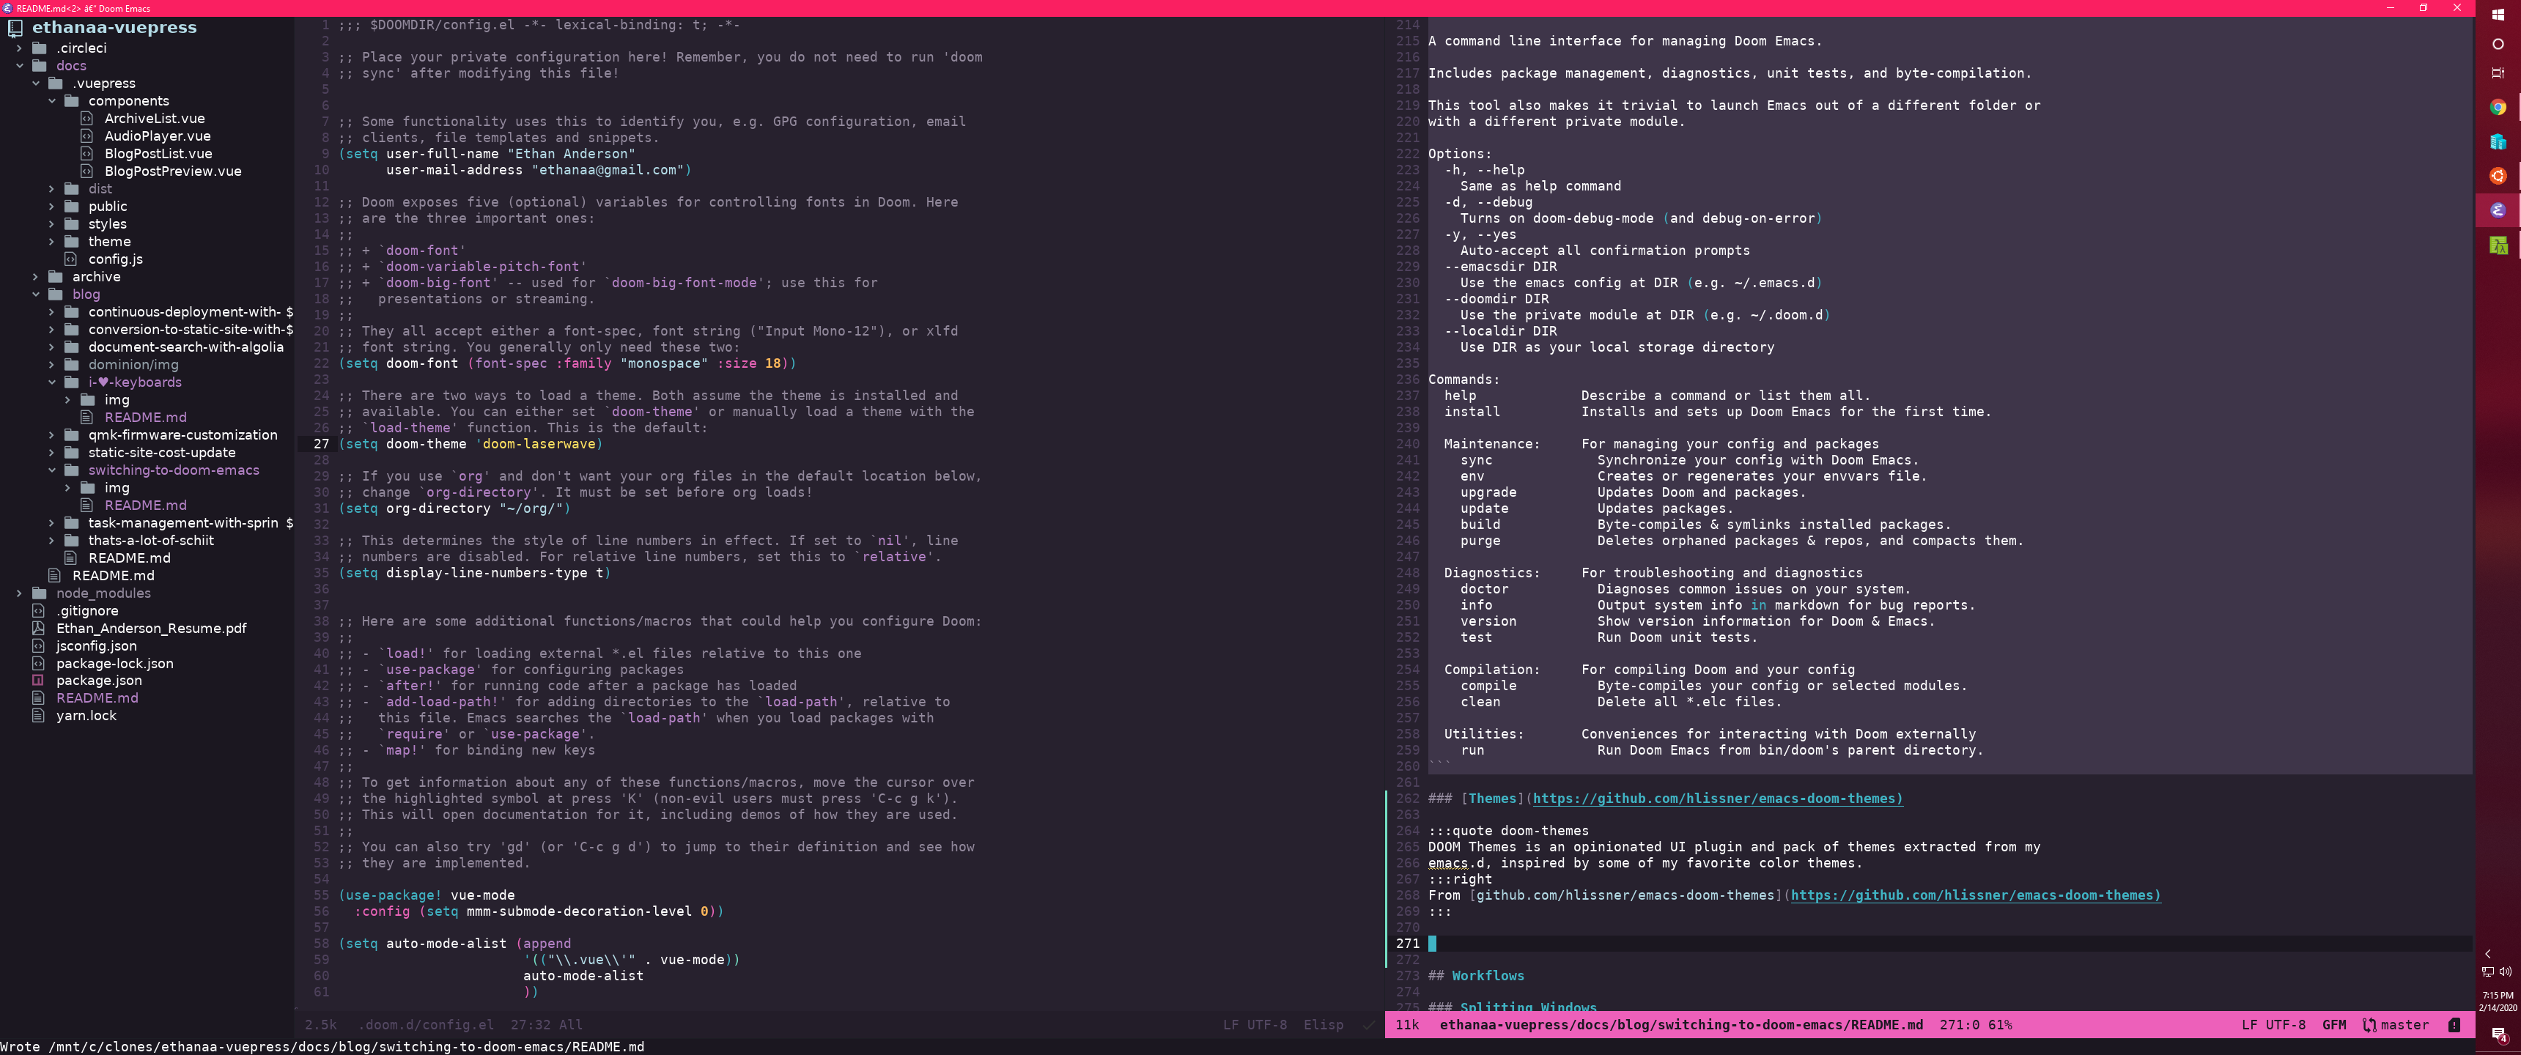Click the .doom.d/config.el name in modeline
Screen dimensions: 2521x1055
coord(426,1025)
